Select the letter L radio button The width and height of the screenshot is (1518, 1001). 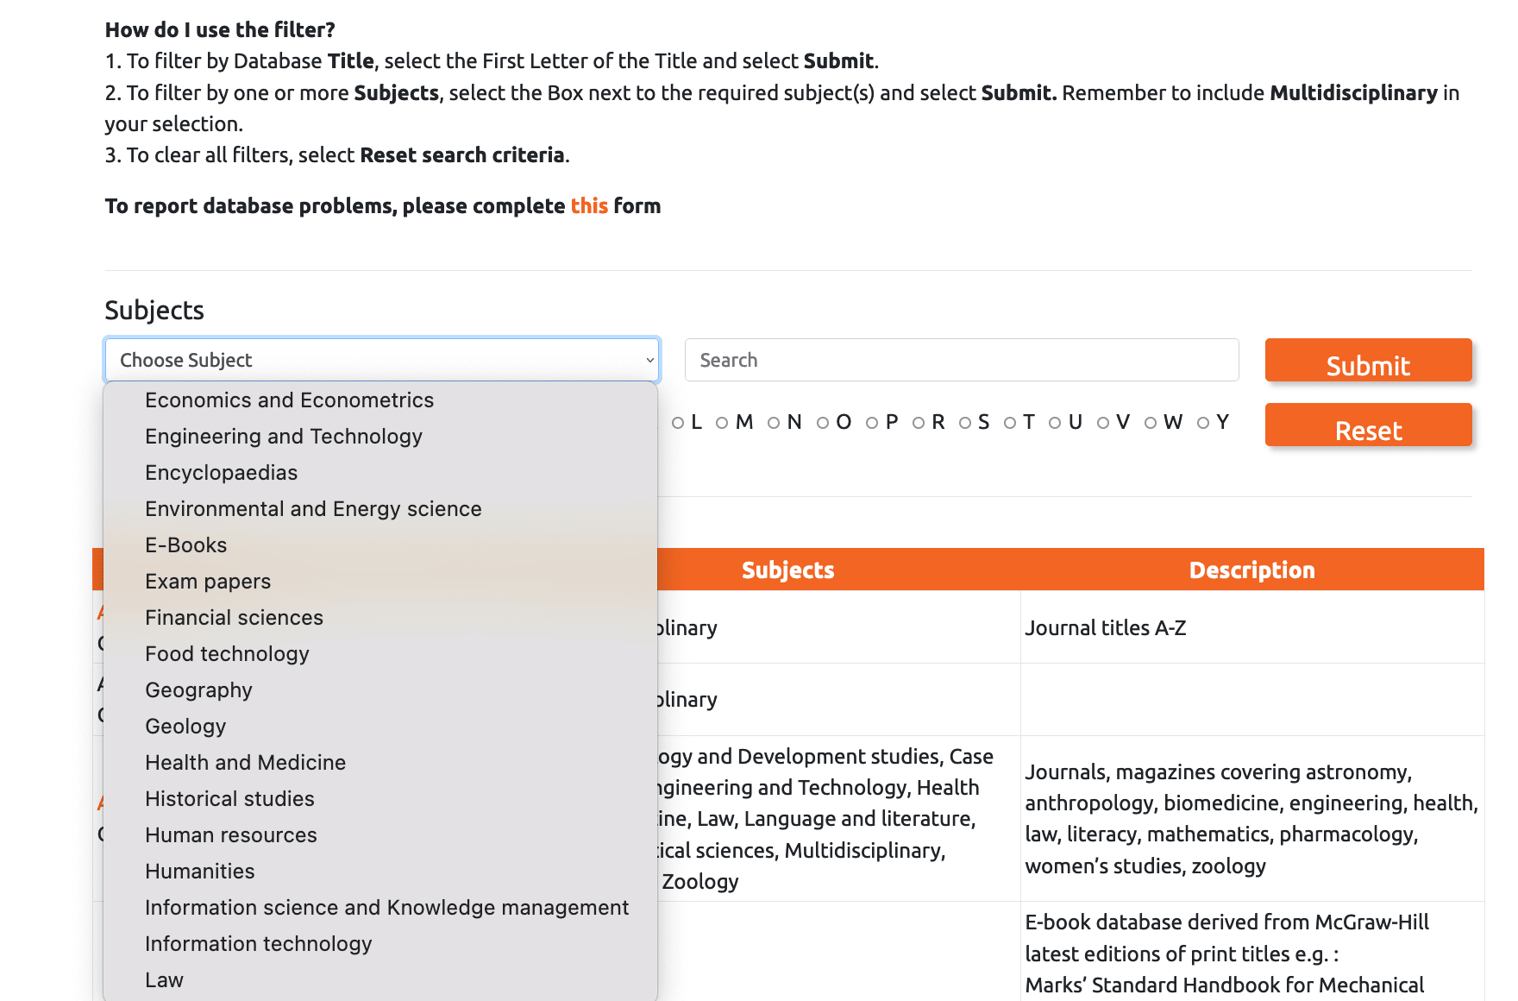point(678,423)
